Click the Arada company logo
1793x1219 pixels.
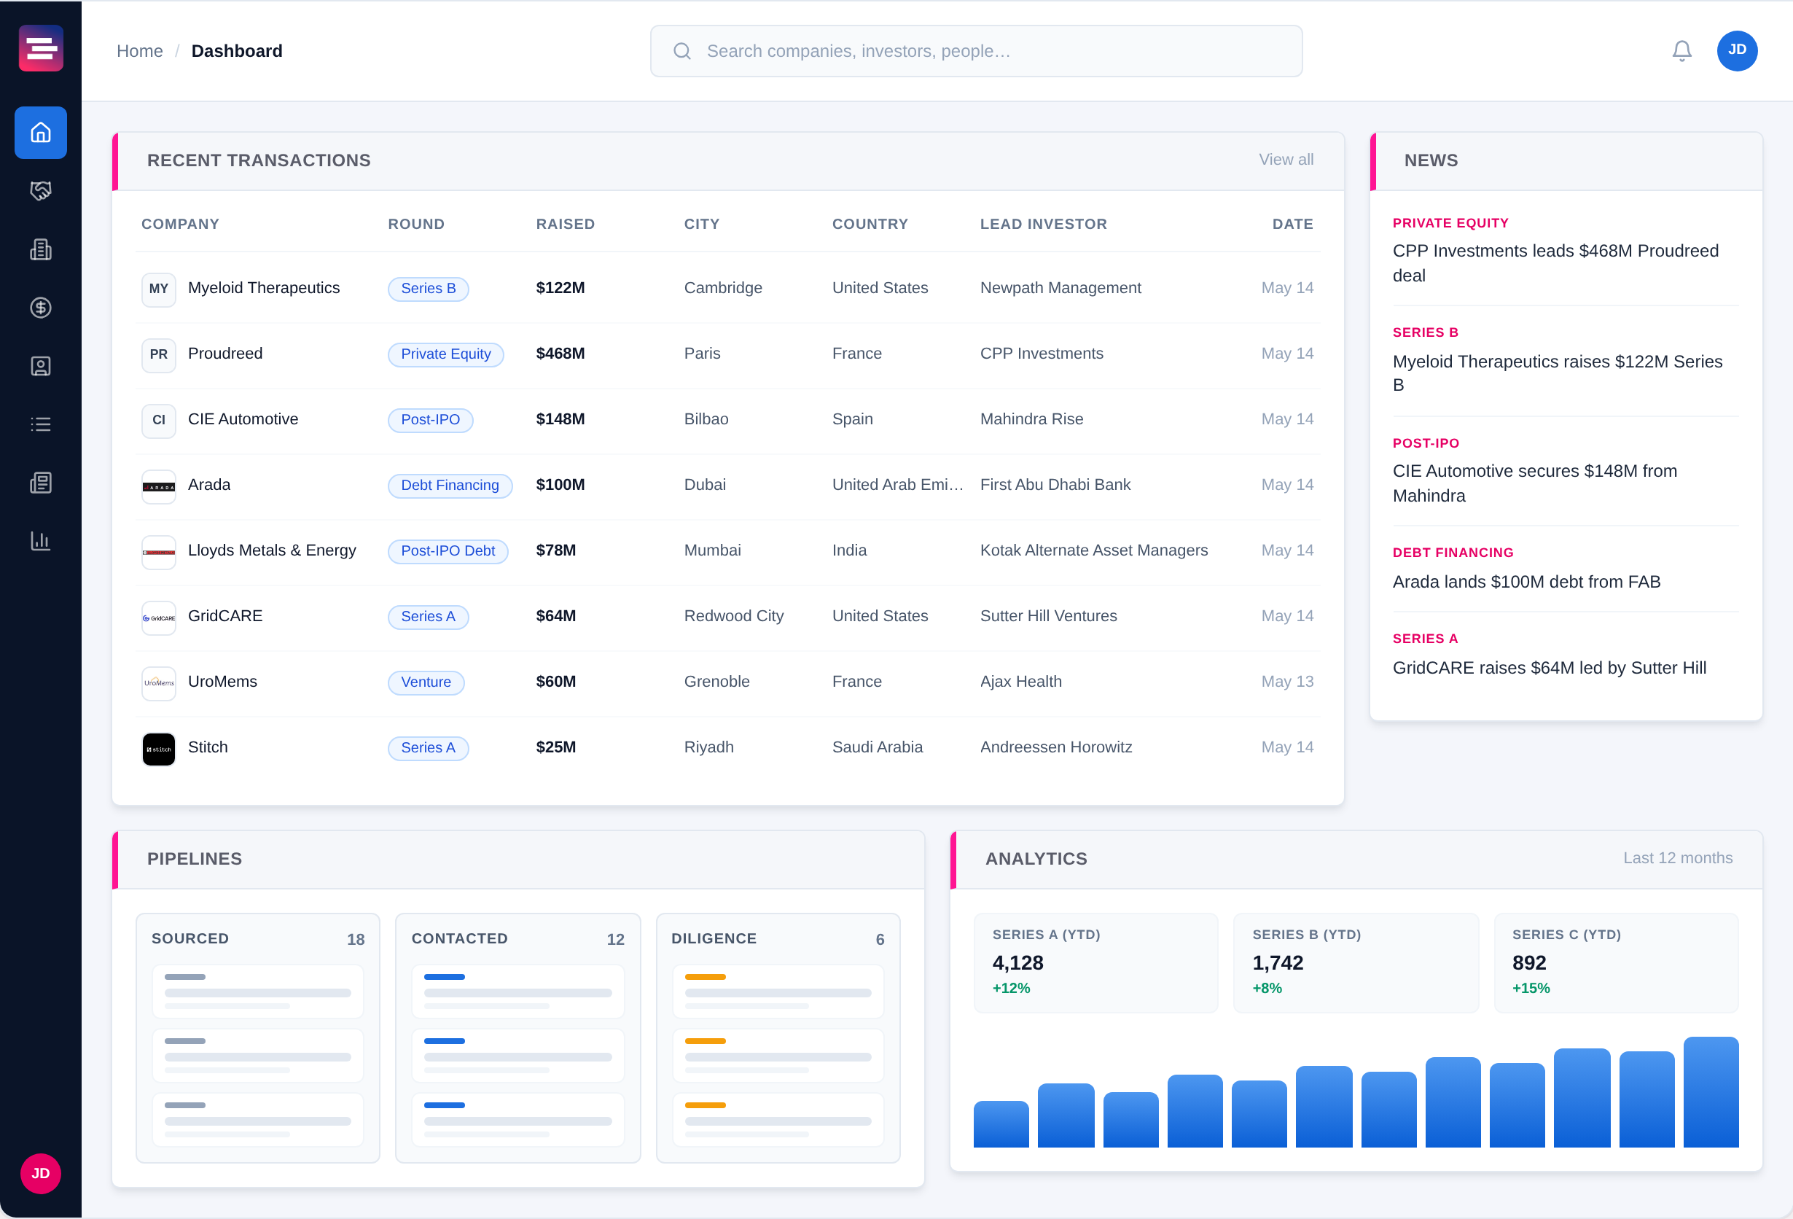[x=159, y=487]
